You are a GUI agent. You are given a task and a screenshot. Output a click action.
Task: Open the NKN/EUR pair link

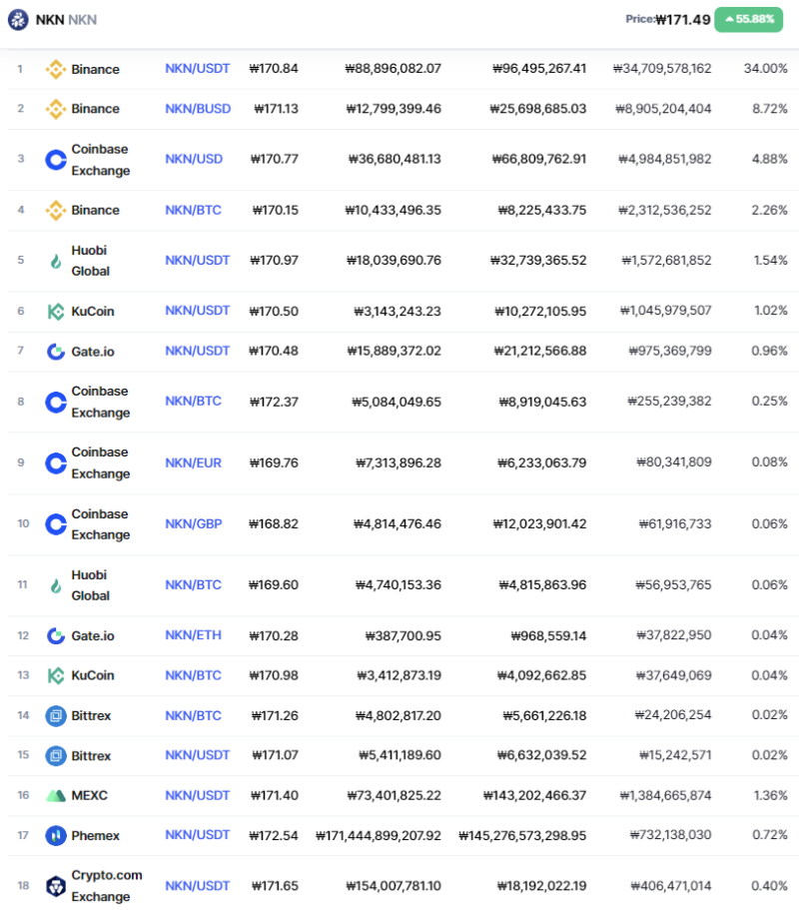[x=193, y=462]
